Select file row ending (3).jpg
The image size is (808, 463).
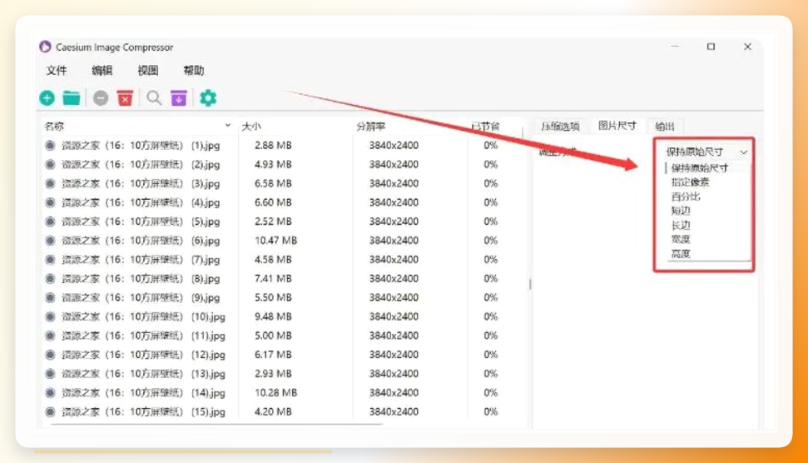(x=283, y=183)
